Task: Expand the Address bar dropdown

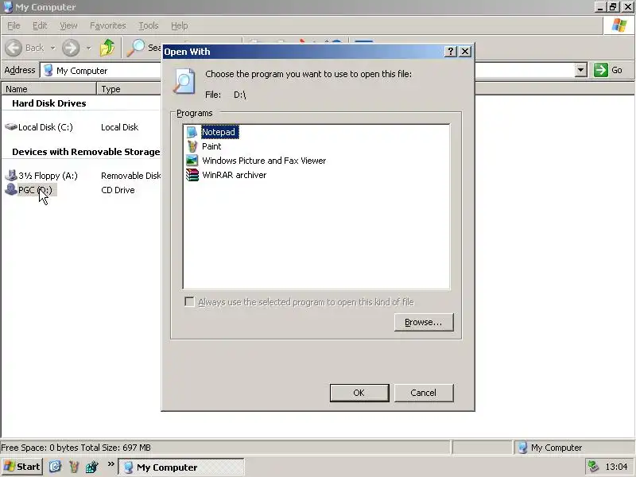Action: click(x=581, y=70)
